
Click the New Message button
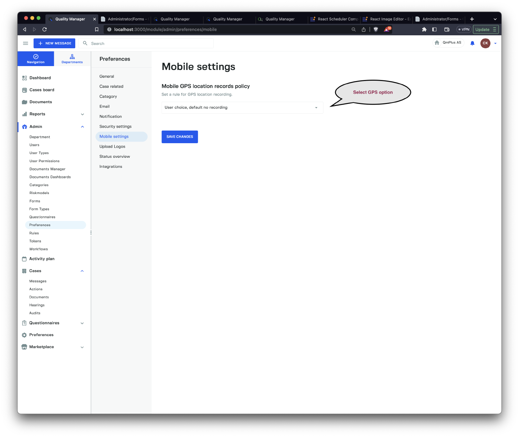click(x=54, y=43)
